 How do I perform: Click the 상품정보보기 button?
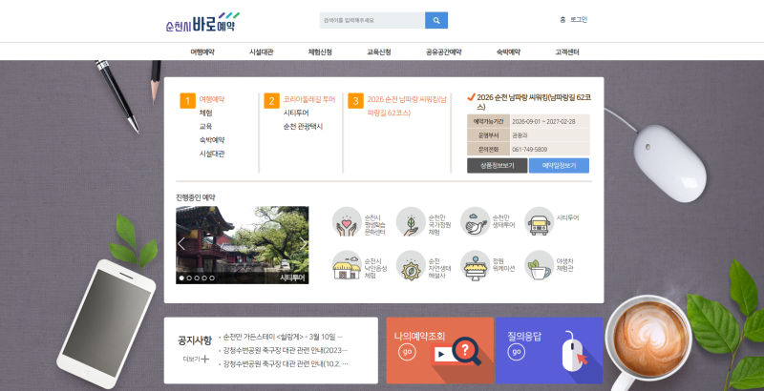(x=497, y=165)
